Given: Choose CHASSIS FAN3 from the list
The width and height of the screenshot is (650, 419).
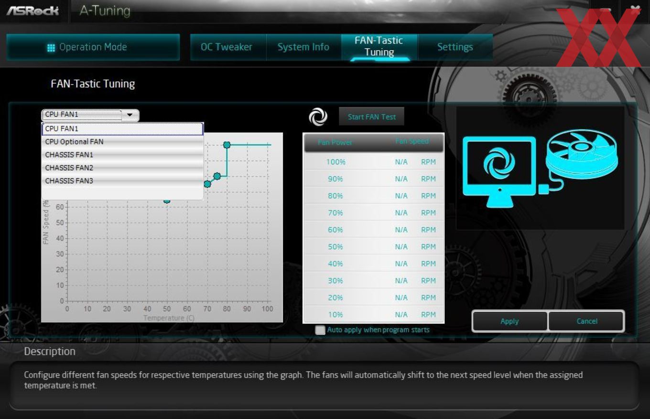Looking at the screenshot, I should [122, 181].
